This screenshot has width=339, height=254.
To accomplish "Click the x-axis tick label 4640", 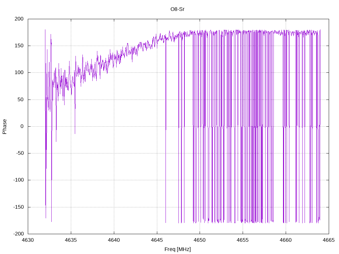I will [x=114, y=240].
